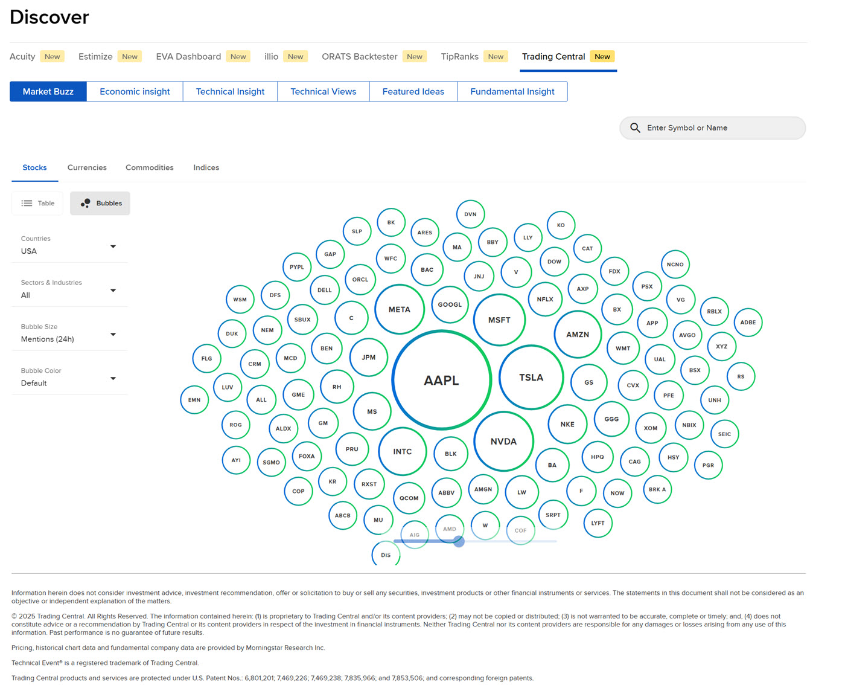Click the GGG bubble
Image resolution: width=845 pixels, height=685 pixels.
(x=611, y=419)
